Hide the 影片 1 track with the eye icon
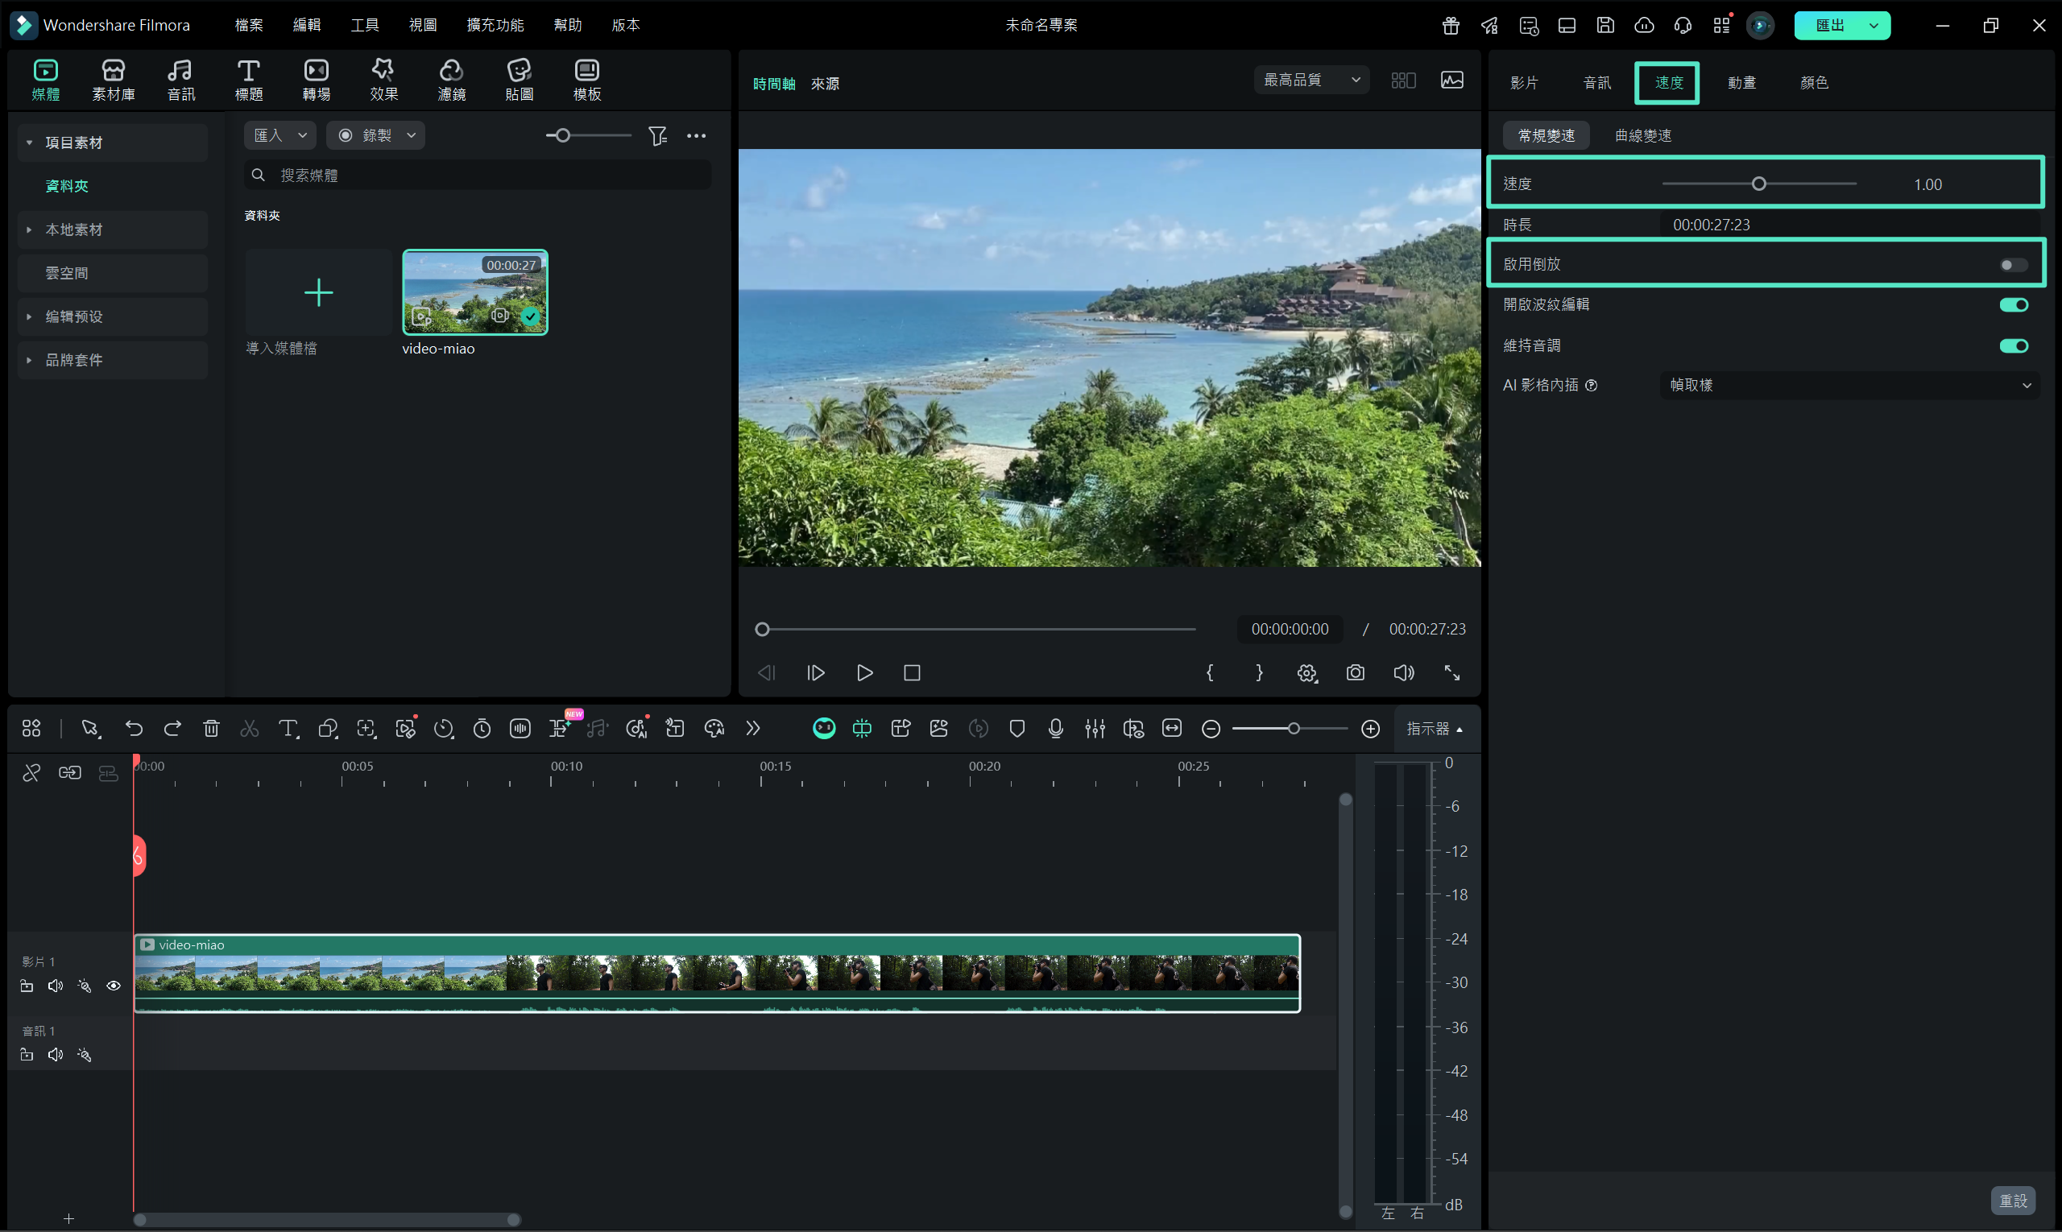This screenshot has width=2062, height=1232. (114, 986)
